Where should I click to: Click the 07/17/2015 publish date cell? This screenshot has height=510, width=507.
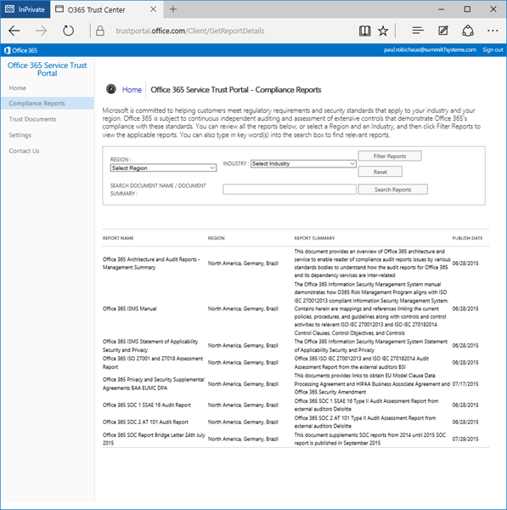click(x=465, y=384)
